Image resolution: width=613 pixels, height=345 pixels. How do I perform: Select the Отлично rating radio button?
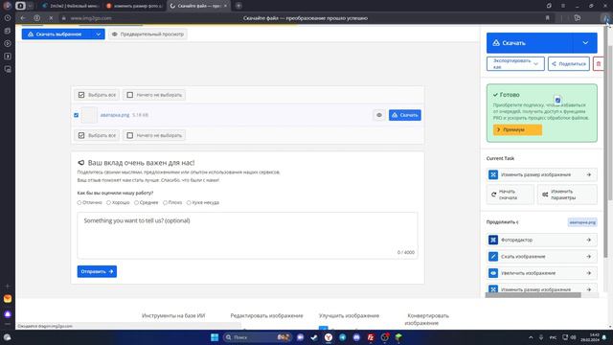click(x=79, y=202)
